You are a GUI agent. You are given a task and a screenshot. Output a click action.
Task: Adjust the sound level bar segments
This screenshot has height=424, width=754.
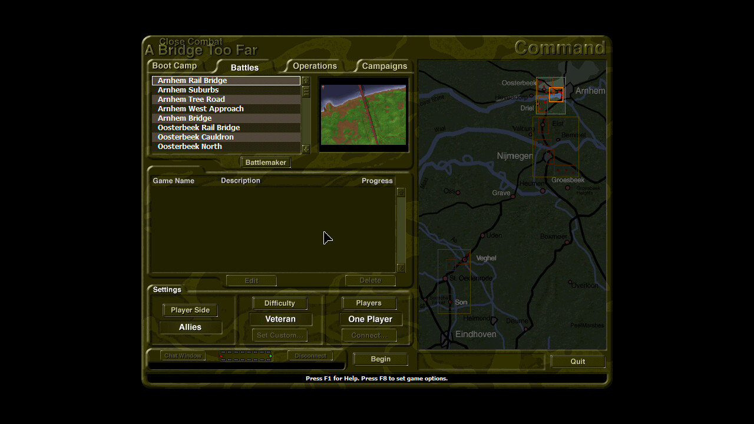pos(246,356)
